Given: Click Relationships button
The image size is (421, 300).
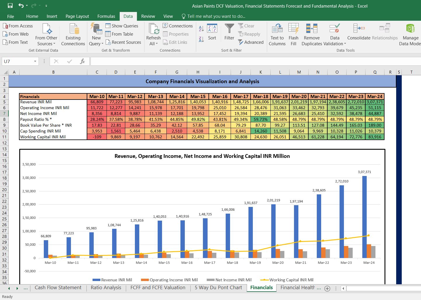Looking at the screenshot, I should [385, 32].
